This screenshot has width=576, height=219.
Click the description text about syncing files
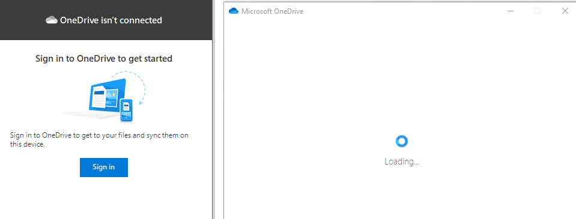tap(99, 140)
